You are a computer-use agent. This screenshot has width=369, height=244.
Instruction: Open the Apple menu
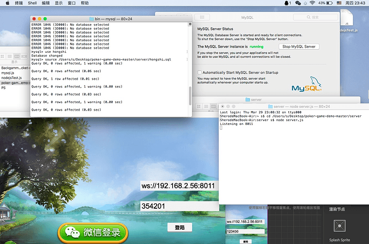[7, 3]
